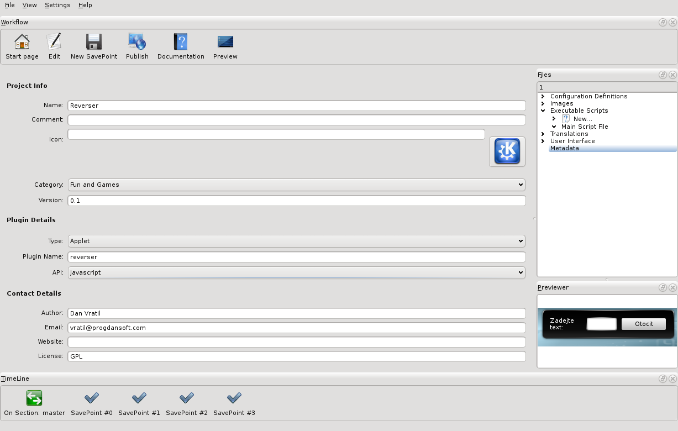Open the API language dropdown

click(x=296, y=272)
